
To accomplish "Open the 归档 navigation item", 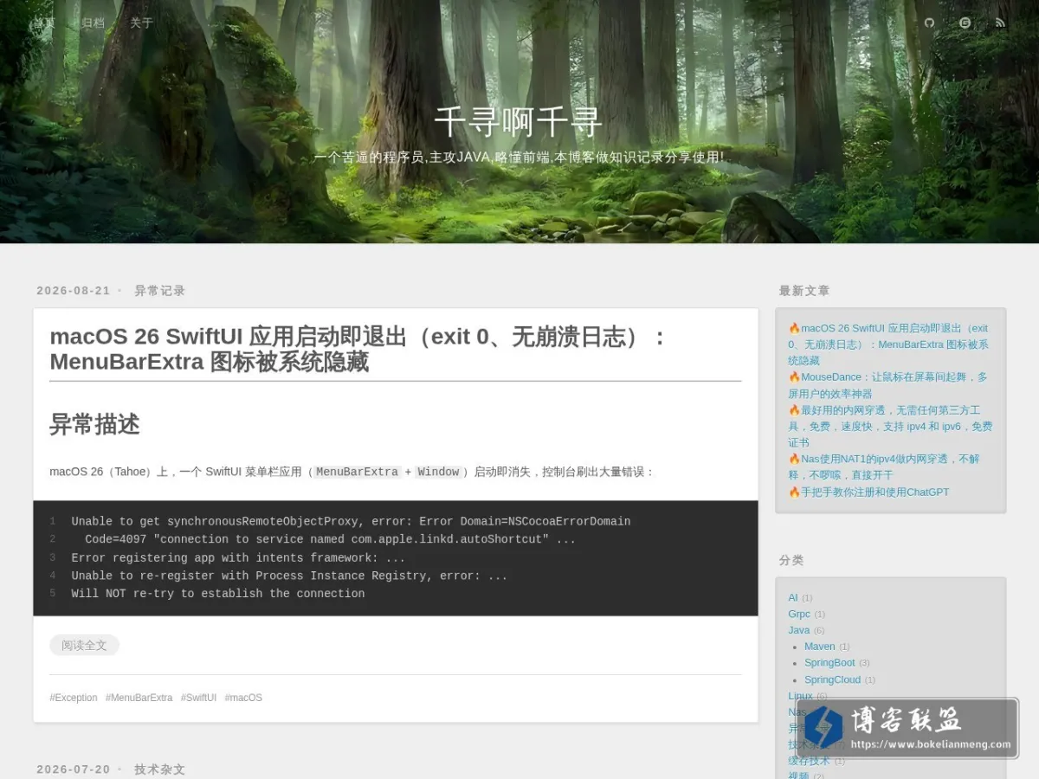I will [93, 23].
